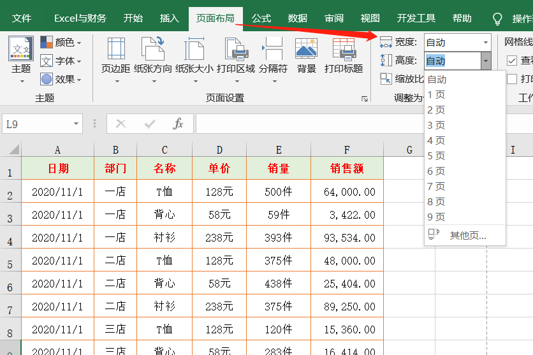Select column A header

tap(57, 150)
